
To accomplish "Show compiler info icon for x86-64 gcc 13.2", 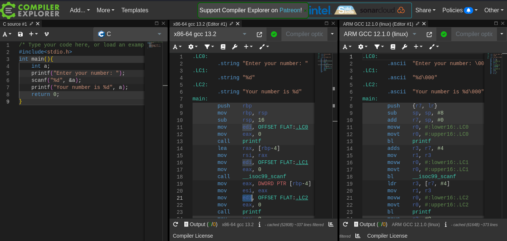I will (259, 225).
